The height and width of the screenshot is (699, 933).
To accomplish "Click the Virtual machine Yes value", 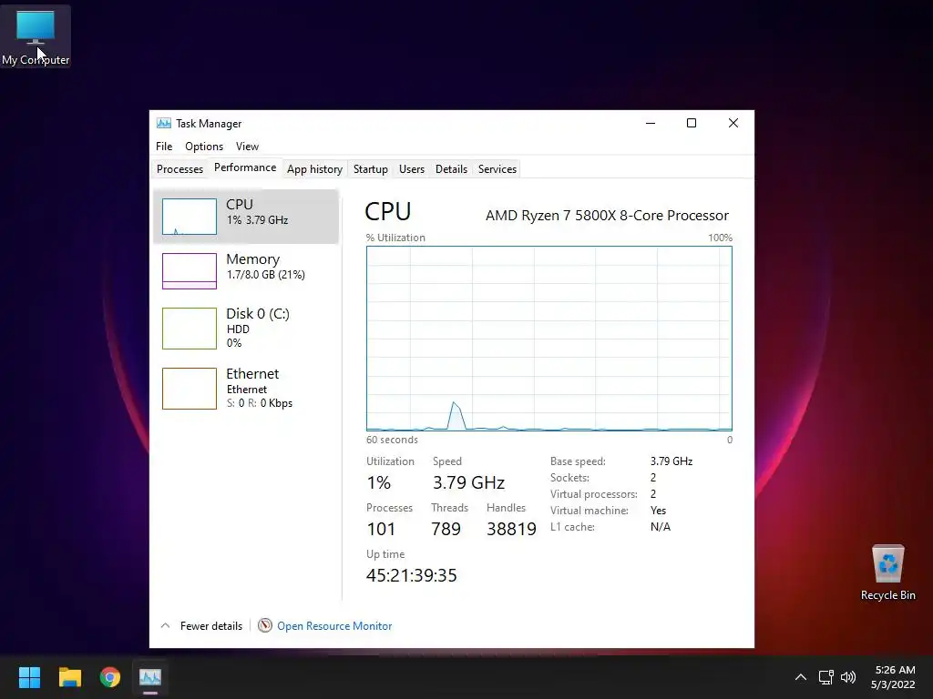I will tap(658, 511).
